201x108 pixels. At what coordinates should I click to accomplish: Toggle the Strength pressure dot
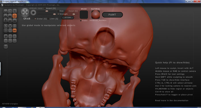(x=58, y=14)
